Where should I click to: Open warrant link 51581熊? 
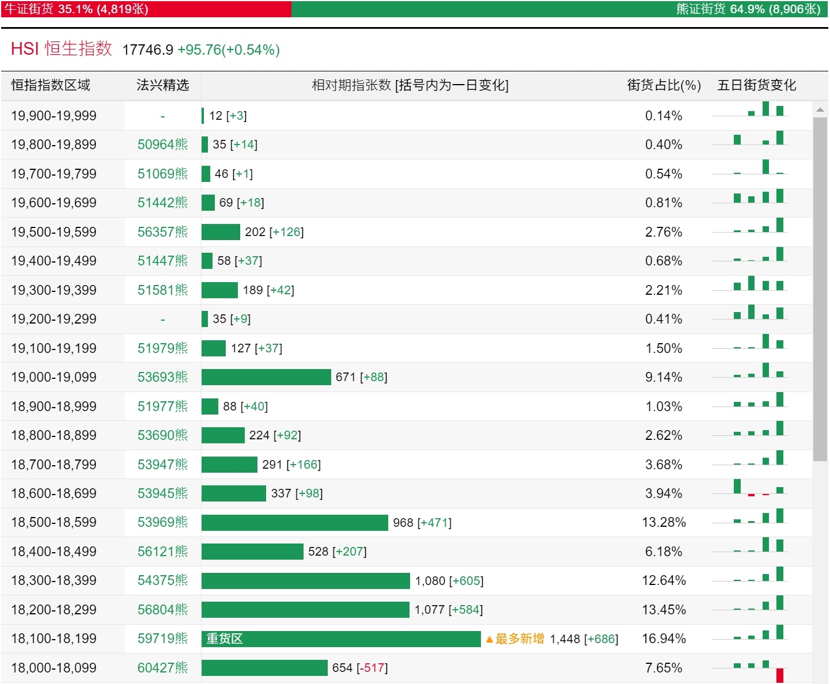click(x=162, y=290)
